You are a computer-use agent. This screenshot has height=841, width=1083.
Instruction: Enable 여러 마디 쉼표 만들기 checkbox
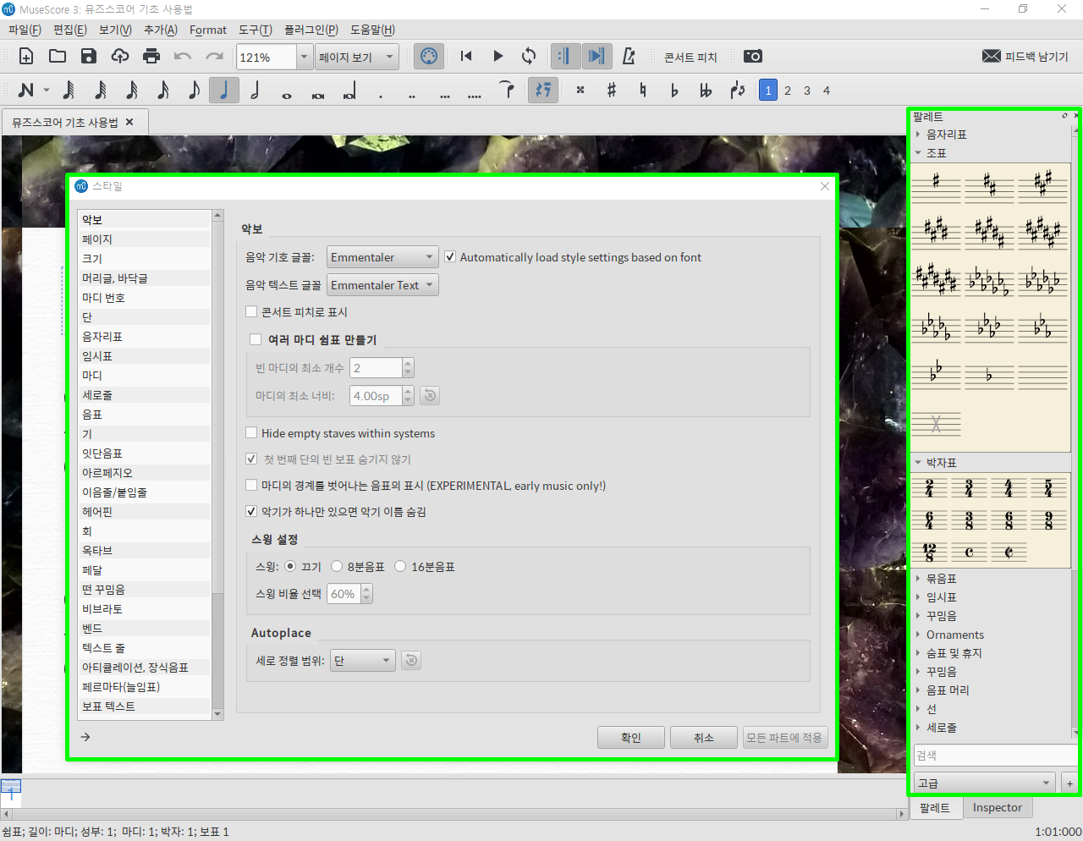point(256,339)
